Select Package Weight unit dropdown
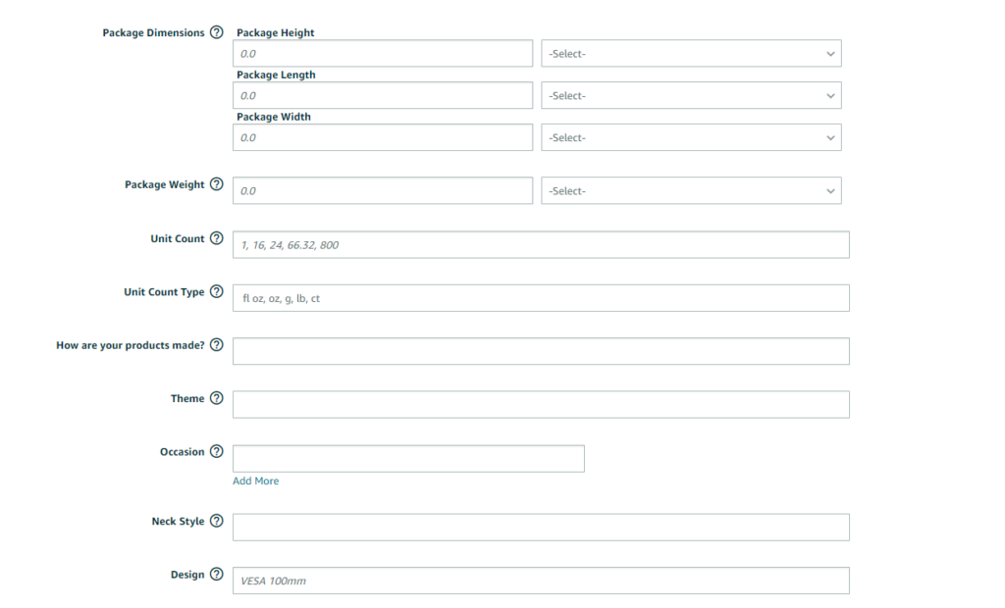This screenshot has width=1005, height=608. tap(691, 191)
